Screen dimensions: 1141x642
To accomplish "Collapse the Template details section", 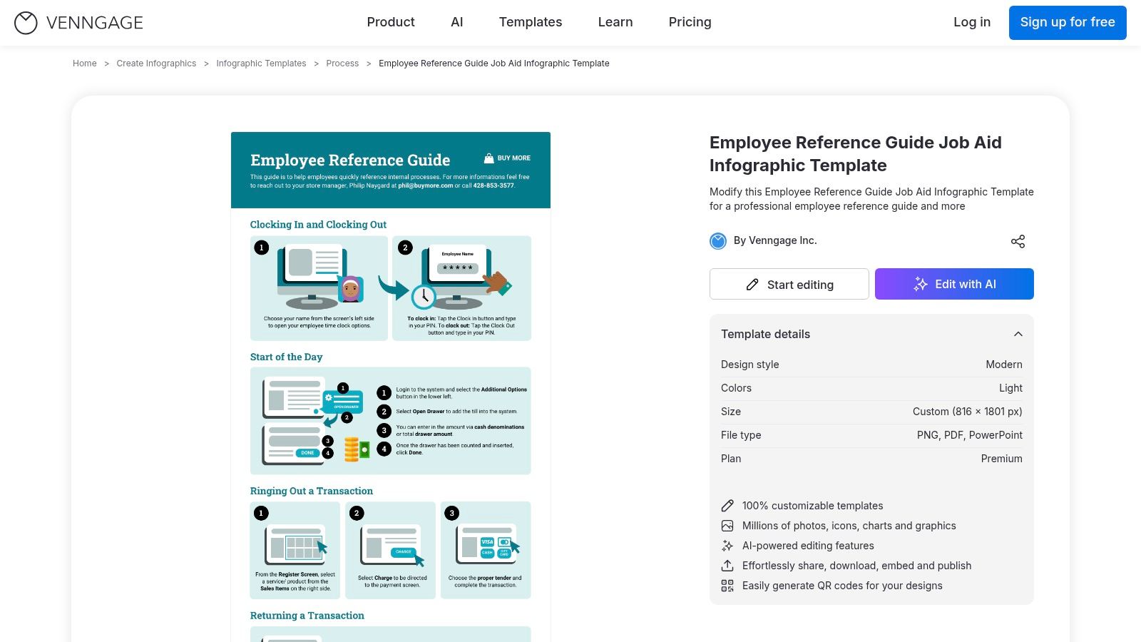I will [1018, 334].
